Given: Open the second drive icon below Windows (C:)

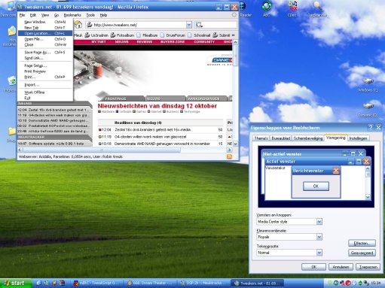Looking at the screenshot, I should (368, 106).
